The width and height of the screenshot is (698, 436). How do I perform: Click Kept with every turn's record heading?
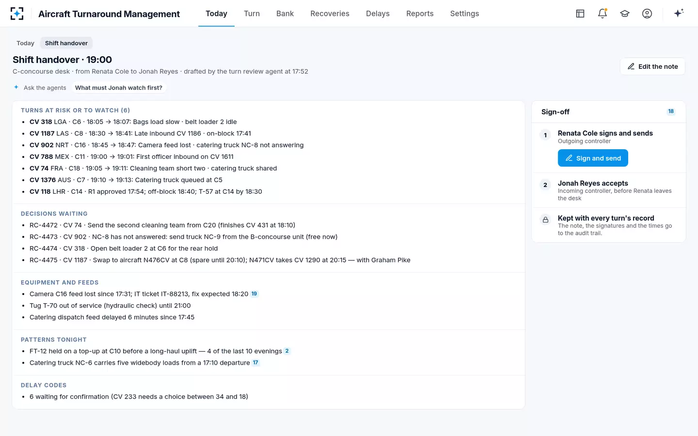[x=606, y=218]
